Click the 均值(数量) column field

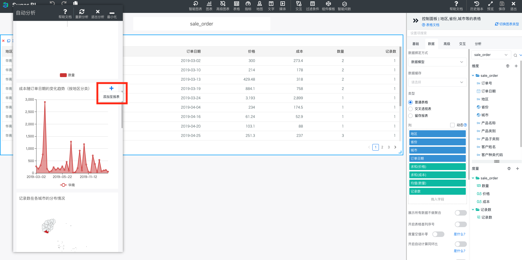(438, 183)
